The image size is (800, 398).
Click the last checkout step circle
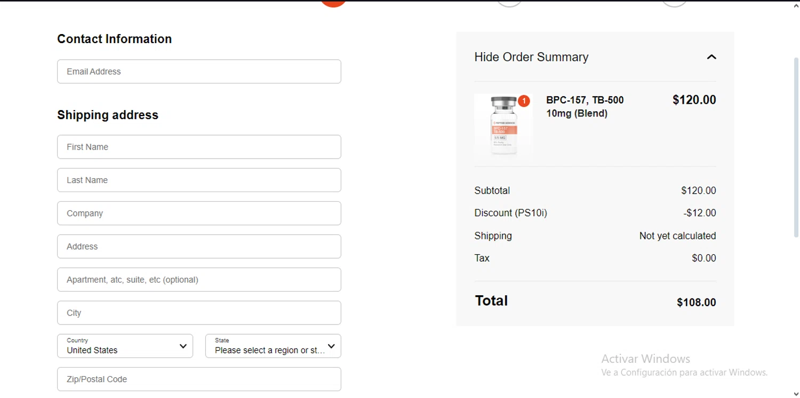click(675, 2)
